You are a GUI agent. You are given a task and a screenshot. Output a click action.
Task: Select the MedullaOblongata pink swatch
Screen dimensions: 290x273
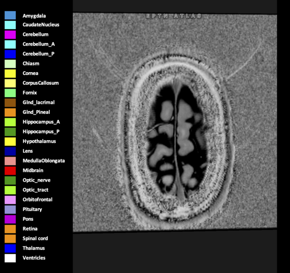pos(10,161)
